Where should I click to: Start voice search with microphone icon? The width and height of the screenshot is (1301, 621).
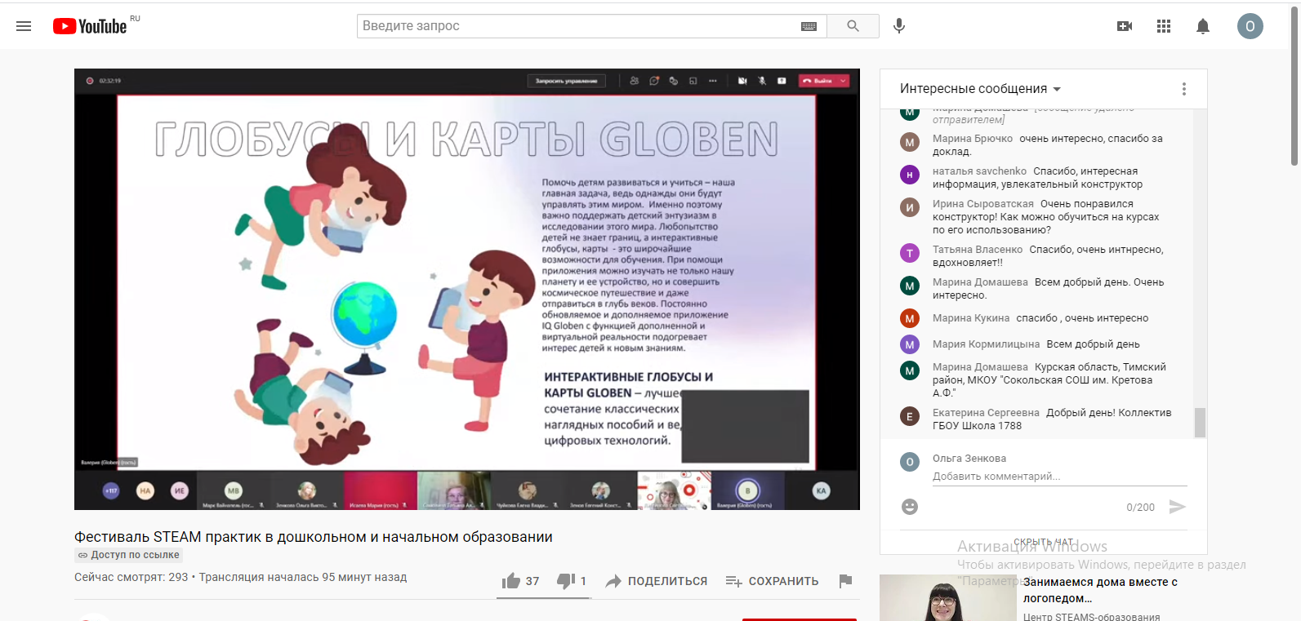point(899,26)
